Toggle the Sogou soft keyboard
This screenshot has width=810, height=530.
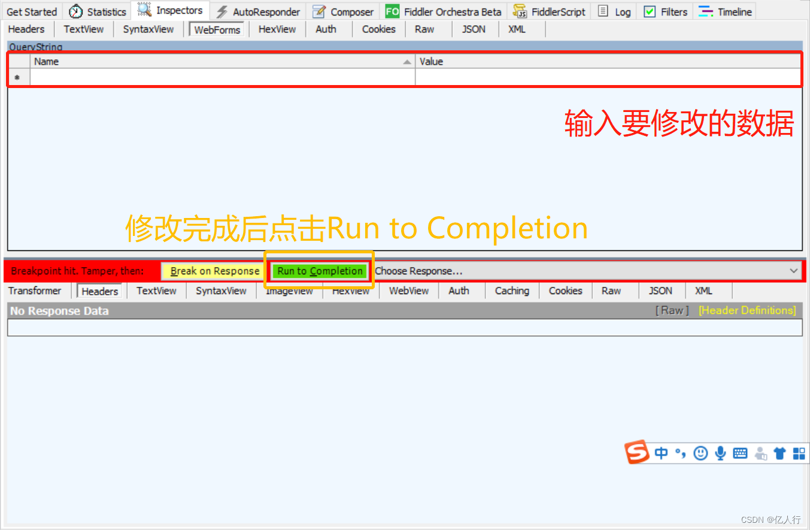pos(741,453)
